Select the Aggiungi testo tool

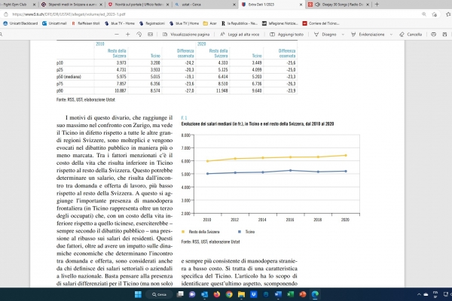click(x=286, y=35)
